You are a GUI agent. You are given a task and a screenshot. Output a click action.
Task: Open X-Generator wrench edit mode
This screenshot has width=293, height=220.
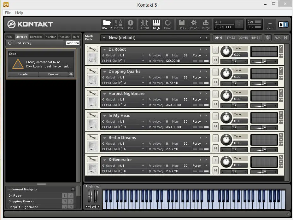[x=92, y=159]
